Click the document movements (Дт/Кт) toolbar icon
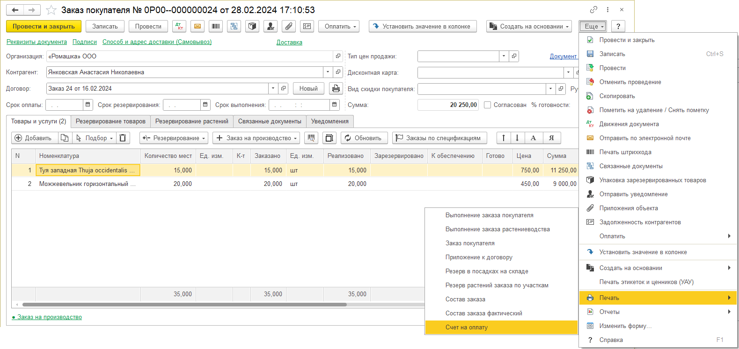 point(179,27)
